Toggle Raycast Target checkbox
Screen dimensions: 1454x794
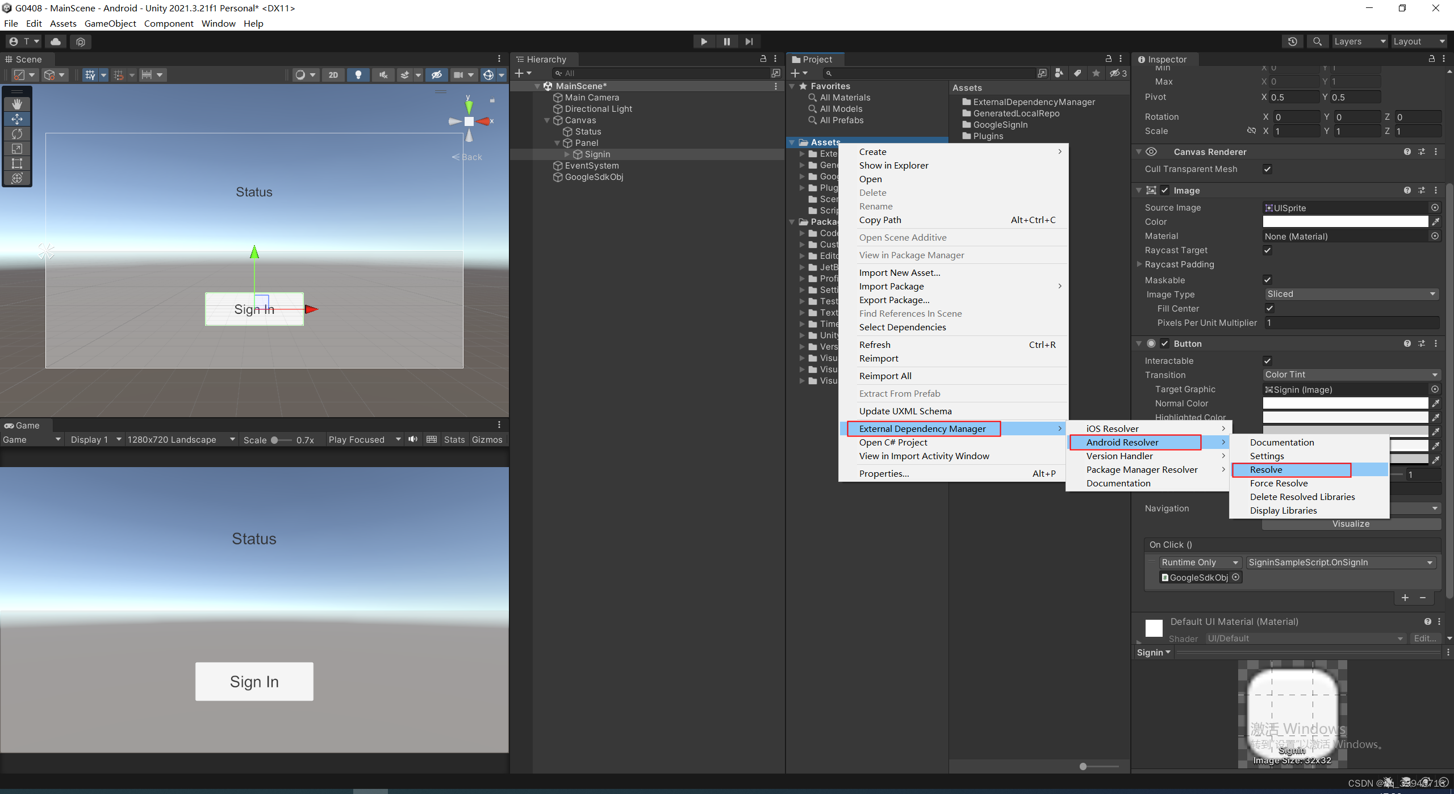1267,250
